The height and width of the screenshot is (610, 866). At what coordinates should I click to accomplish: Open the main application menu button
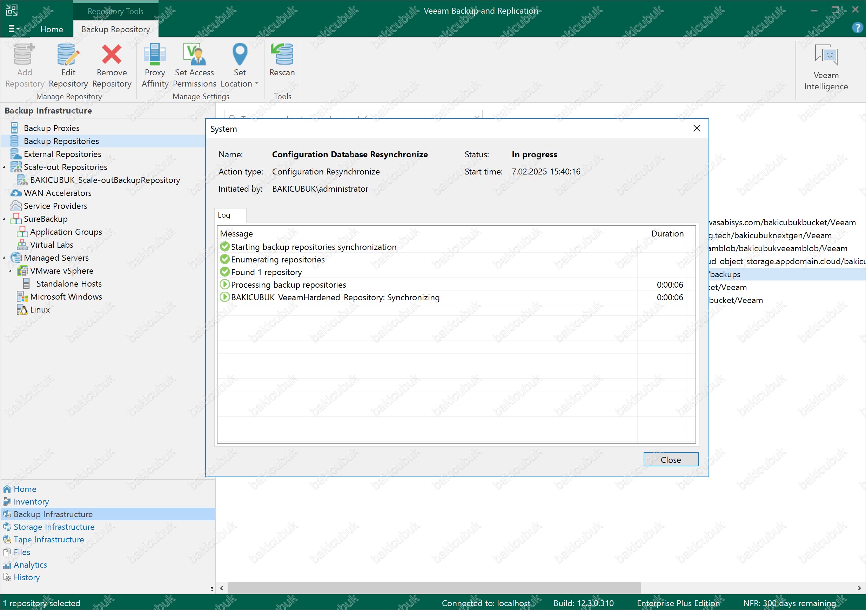coord(14,29)
